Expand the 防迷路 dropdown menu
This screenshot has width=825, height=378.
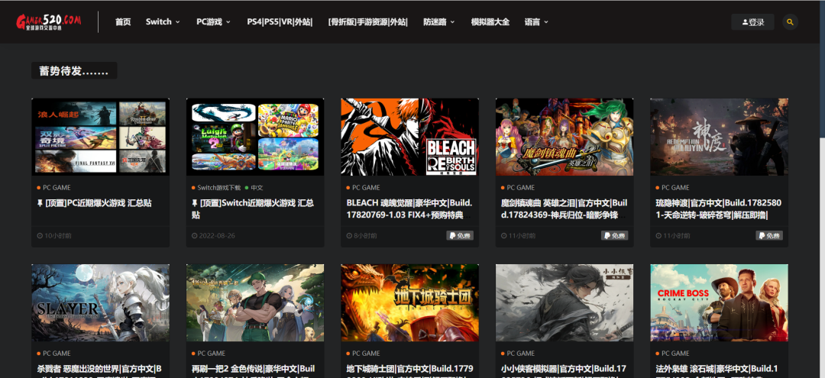pos(438,22)
